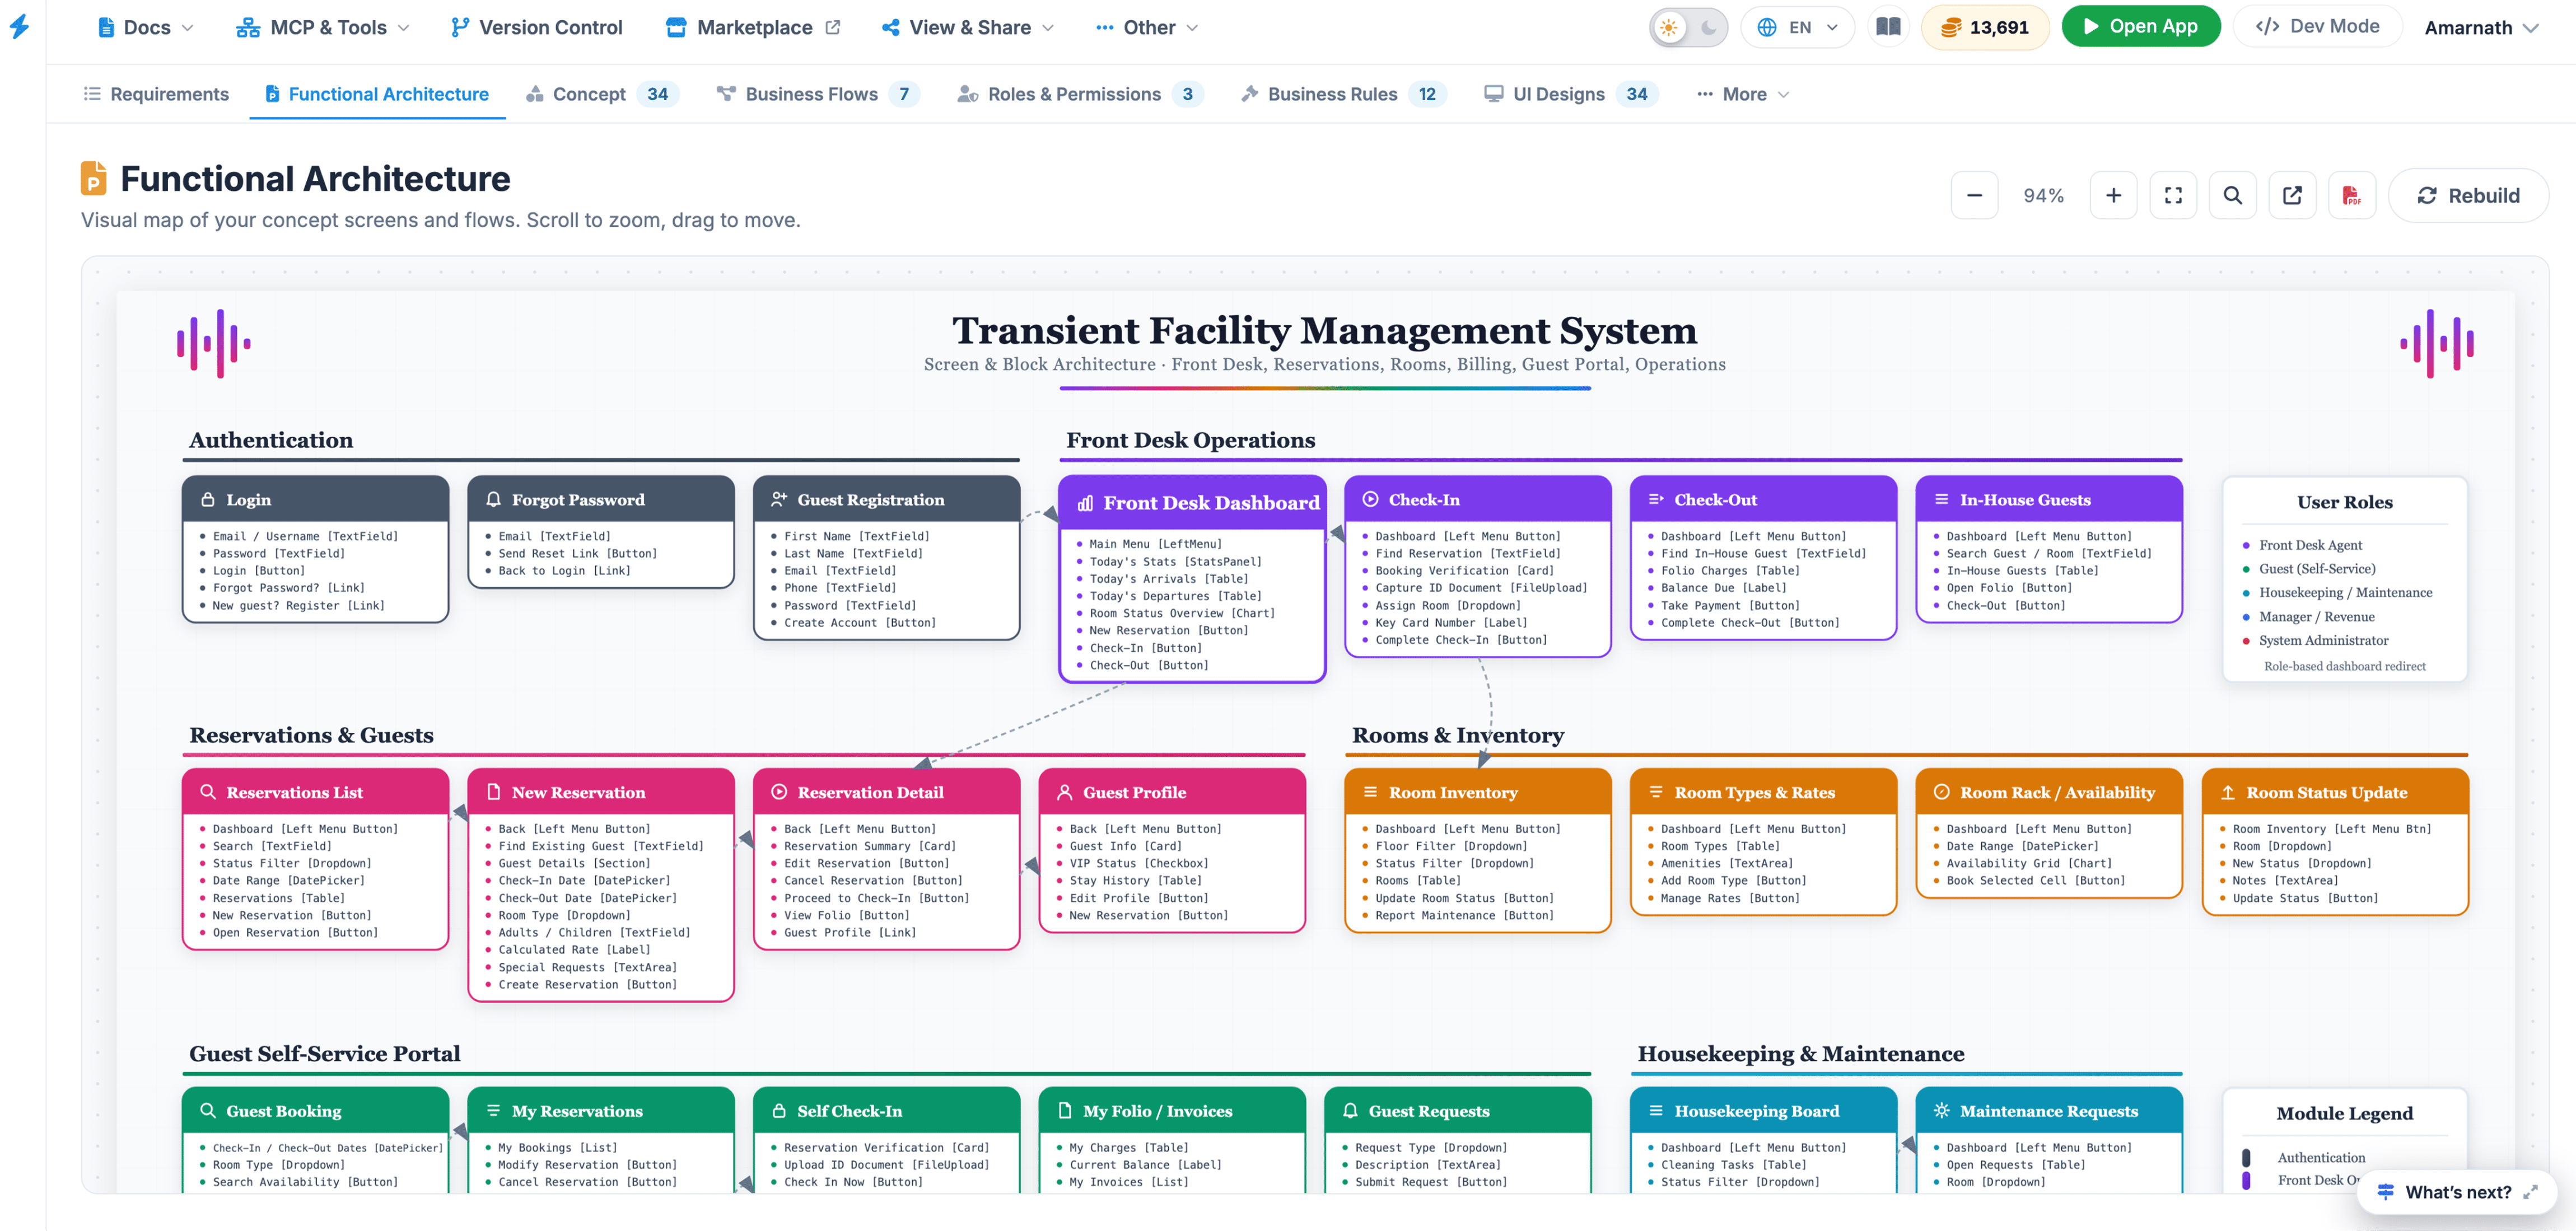Image resolution: width=2576 pixels, height=1231 pixels.
Task: Click the green Open App button
Action: (2140, 27)
